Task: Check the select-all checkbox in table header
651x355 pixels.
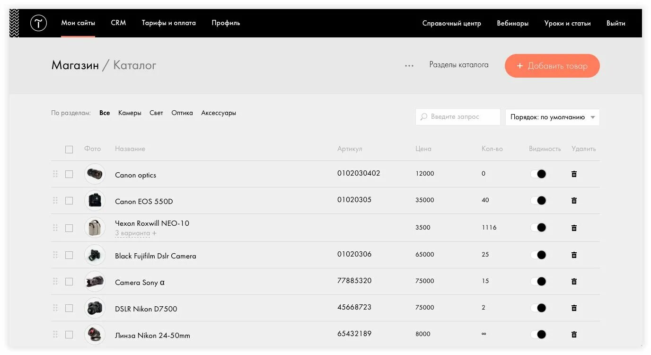Action: [69, 149]
